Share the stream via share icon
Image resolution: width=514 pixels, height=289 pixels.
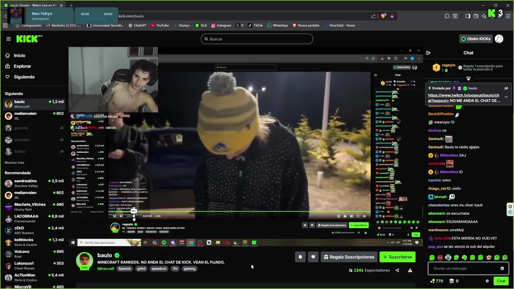(x=397, y=270)
